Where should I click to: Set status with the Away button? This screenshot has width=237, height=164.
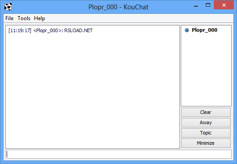(206, 122)
